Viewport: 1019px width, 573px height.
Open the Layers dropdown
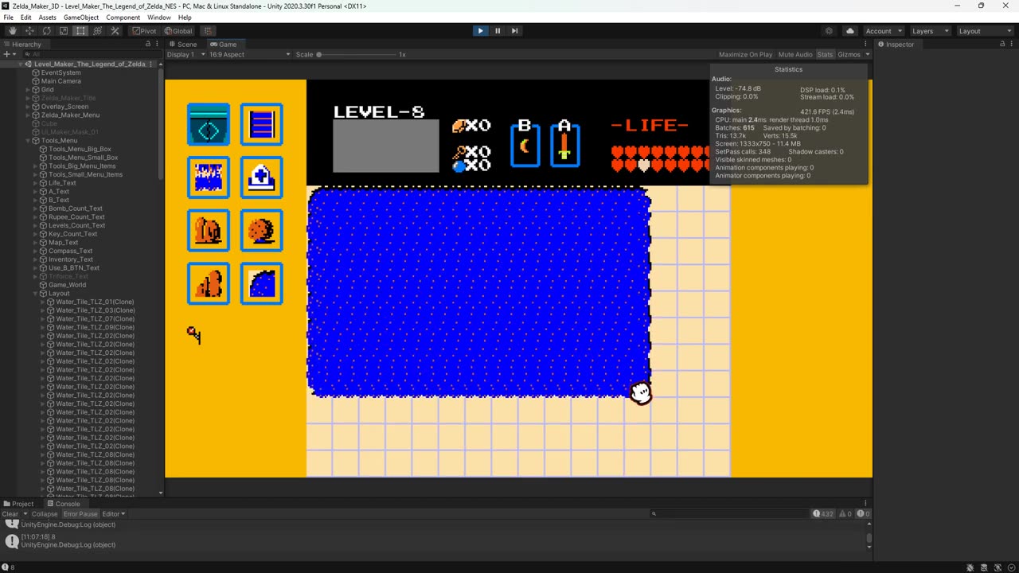point(930,31)
